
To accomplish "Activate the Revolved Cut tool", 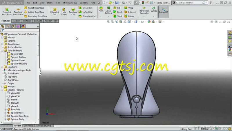I will coord(73,12).
